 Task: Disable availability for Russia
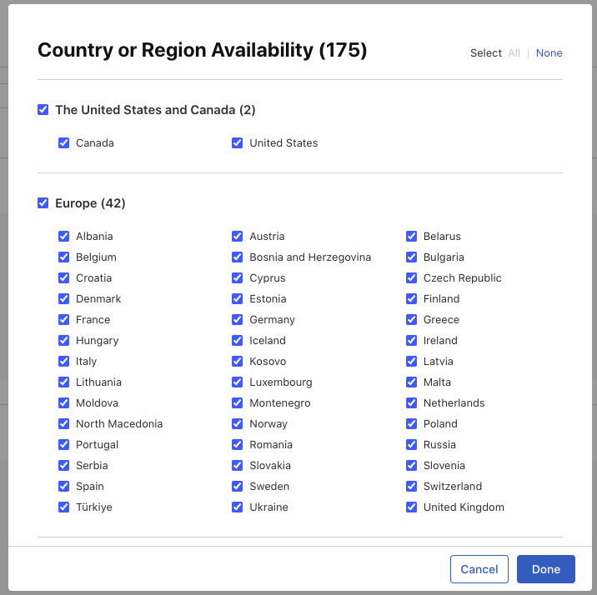pyautogui.click(x=412, y=445)
